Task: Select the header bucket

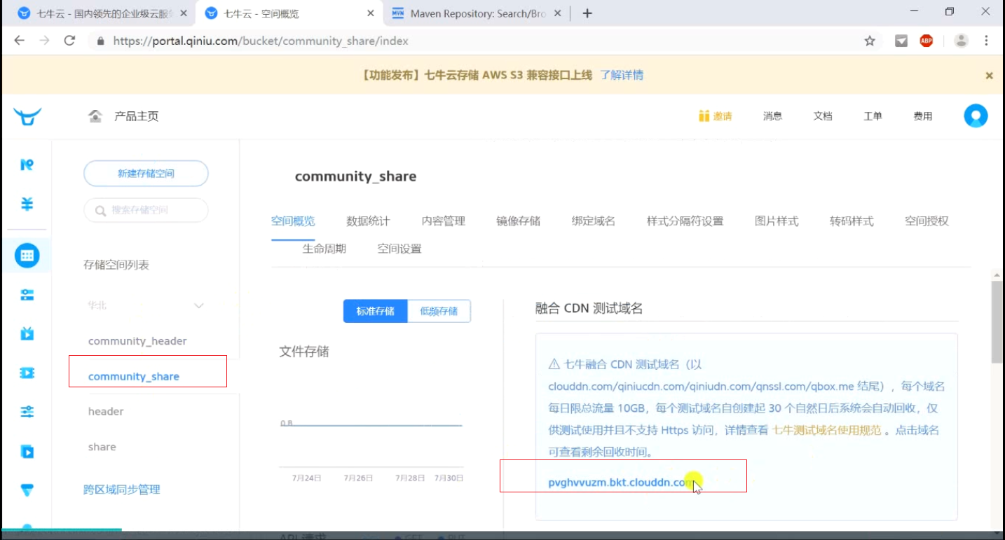Action: point(106,411)
